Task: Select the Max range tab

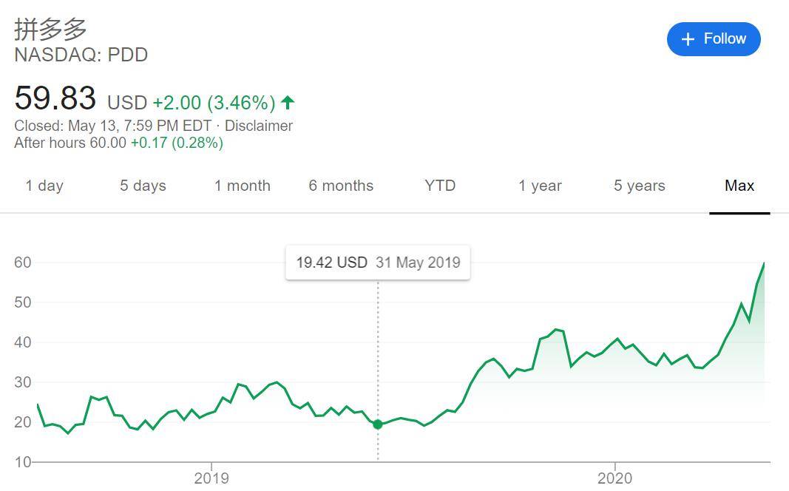Action: click(739, 186)
